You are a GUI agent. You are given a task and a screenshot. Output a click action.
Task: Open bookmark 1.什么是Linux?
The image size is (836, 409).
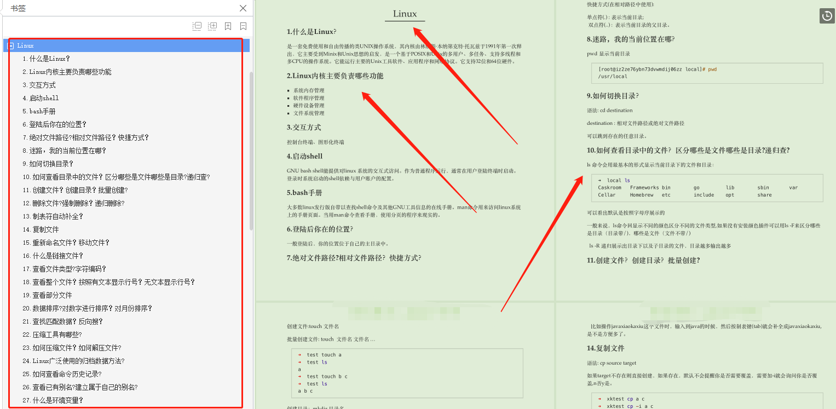pyautogui.click(x=47, y=59)
